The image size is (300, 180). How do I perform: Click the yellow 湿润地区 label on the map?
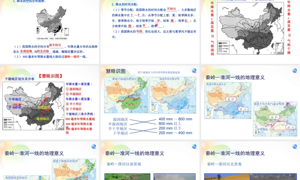pos(43,119)
